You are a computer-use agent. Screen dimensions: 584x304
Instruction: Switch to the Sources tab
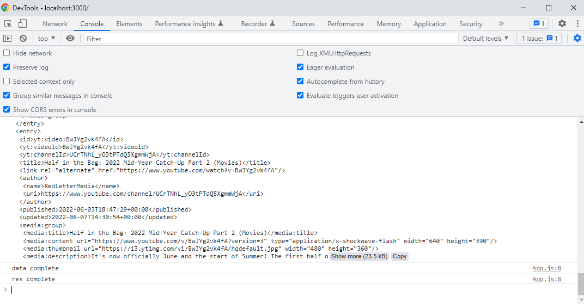[x=303, y=24]
